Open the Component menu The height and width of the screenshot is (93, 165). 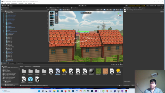[21, 3]
